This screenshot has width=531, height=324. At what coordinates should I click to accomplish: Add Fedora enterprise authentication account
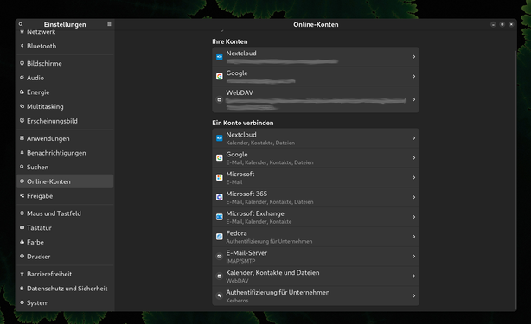click(x=316, y=237)
